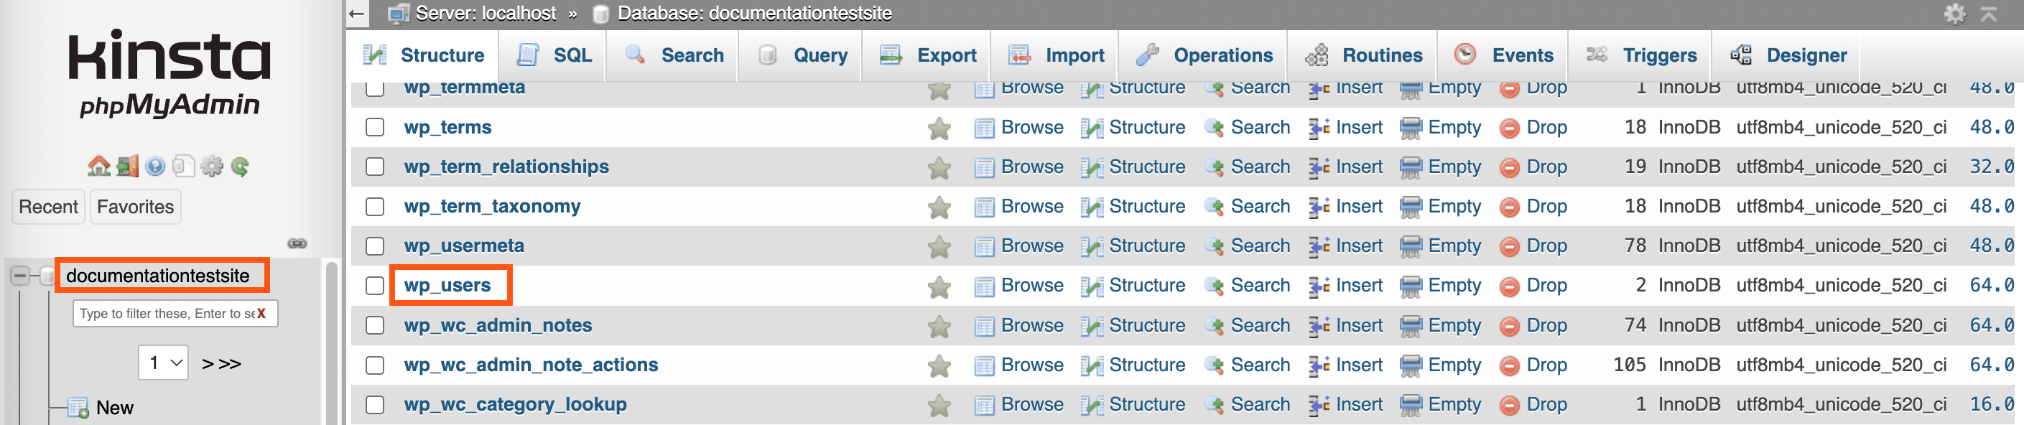Screen dimensions: 2024x425
Task: Insert a row into wp_users
Action: pyautogui.click(x=1360, y=285)
